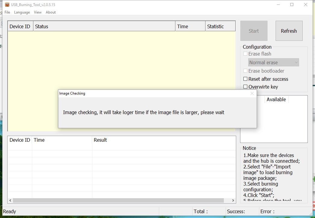Click the 'Image checking, it will take loger time' message
The width and height of the screenshot is (315, 218).
[144, 112]
